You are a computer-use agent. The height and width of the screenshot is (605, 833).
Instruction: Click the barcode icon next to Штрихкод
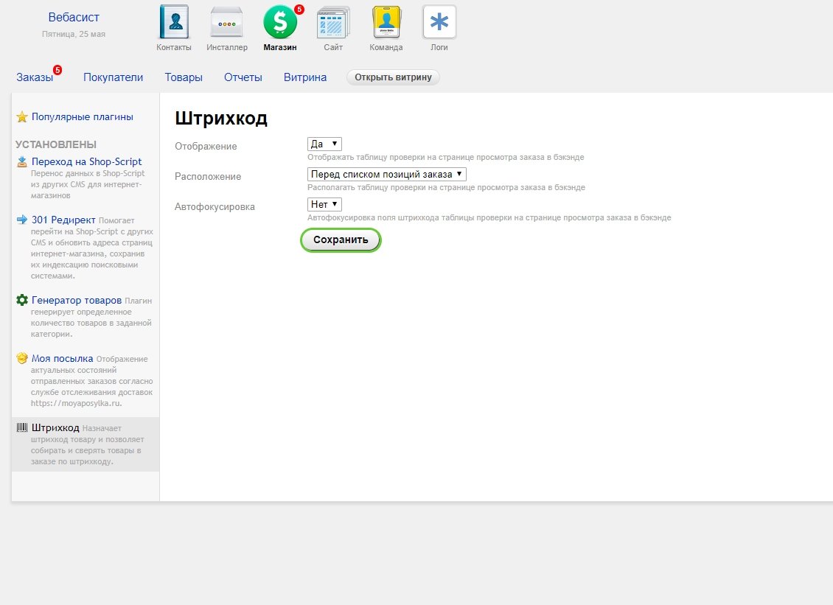tap(22, 427)
